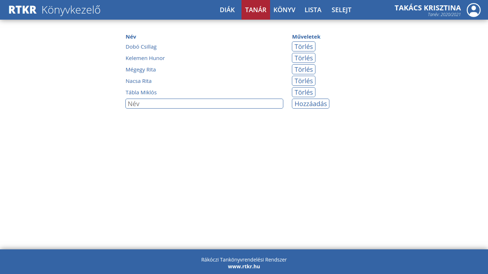Select the name Dobó Csillag
The width and height of the screenshot is (488, 274).
pyautogui.click(x=141, y=47)
